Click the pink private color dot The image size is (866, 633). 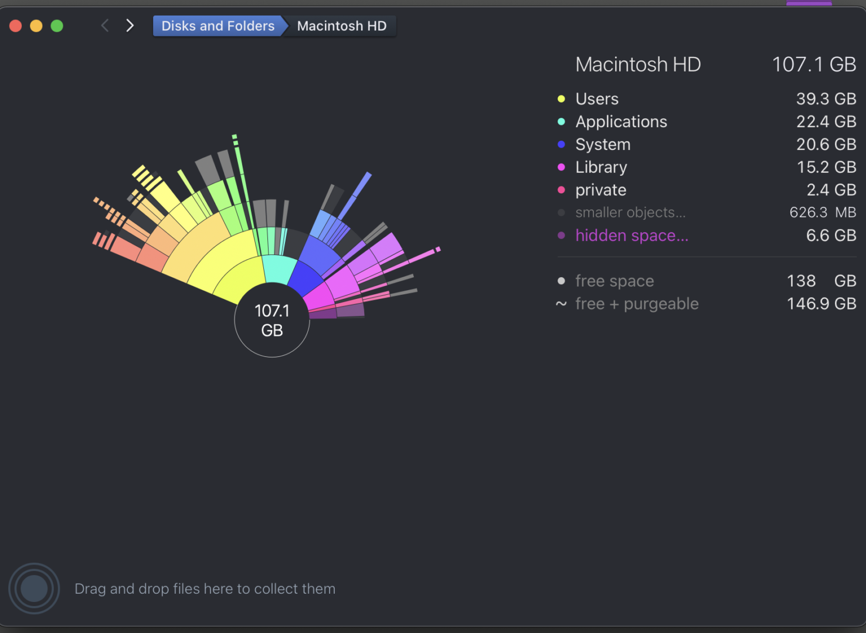(x=561, y=190)
